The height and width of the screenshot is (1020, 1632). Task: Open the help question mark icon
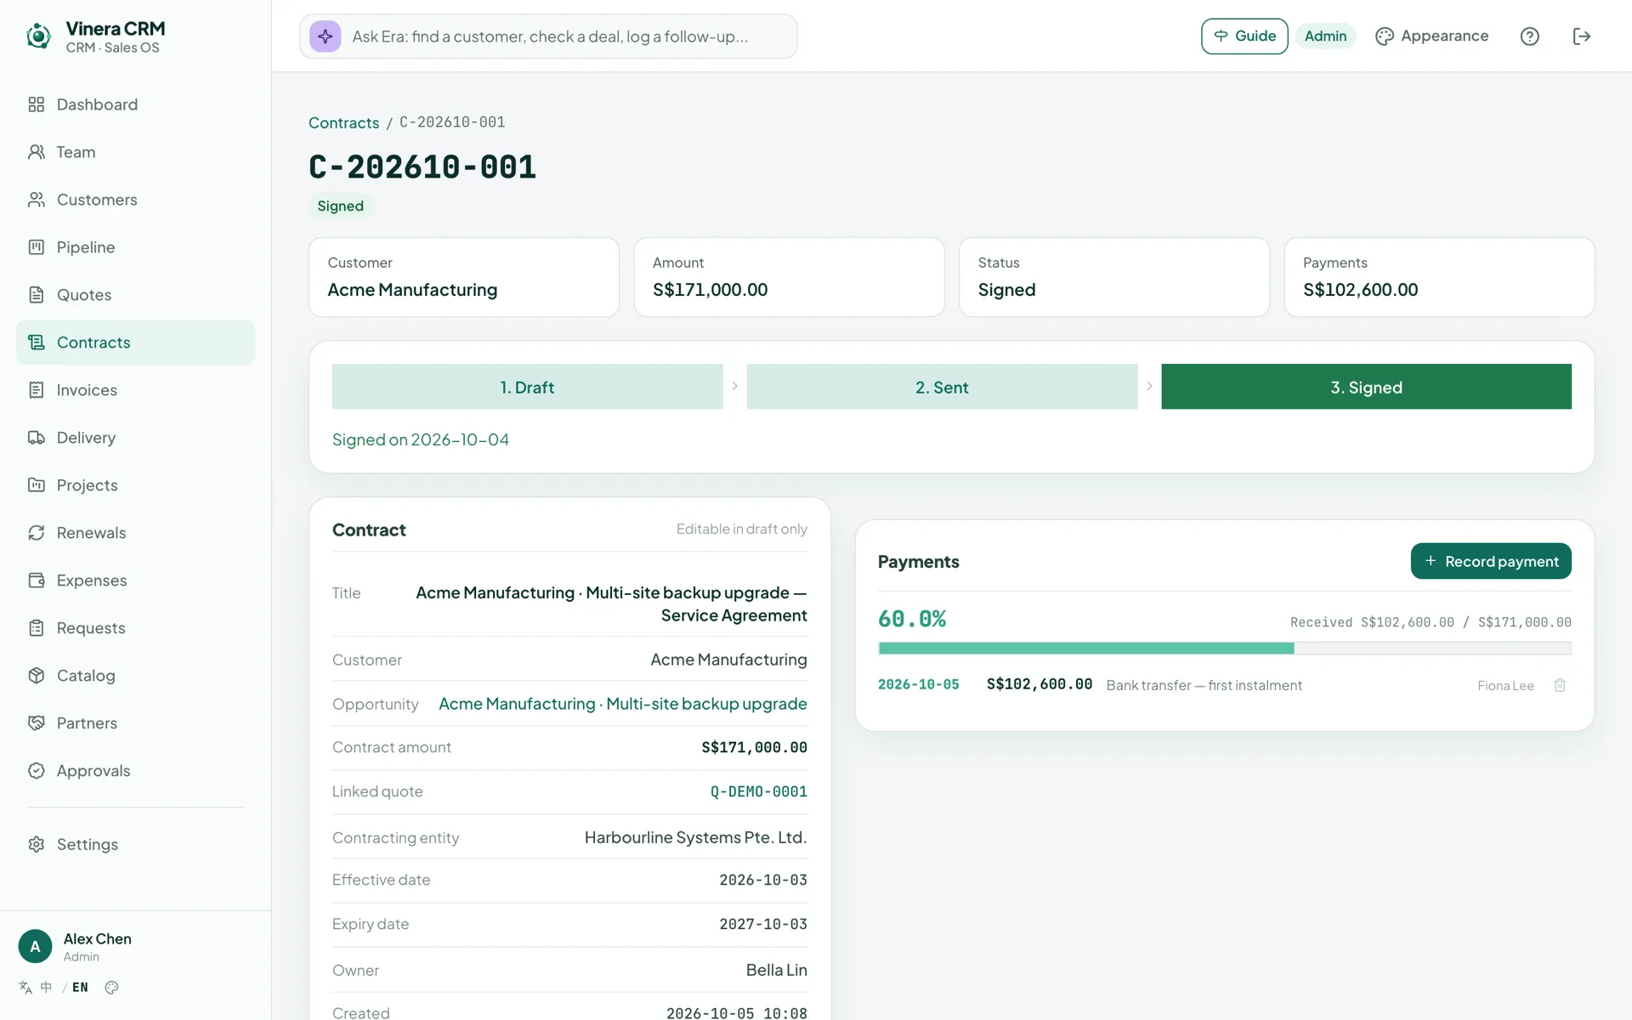(1530, 37)
